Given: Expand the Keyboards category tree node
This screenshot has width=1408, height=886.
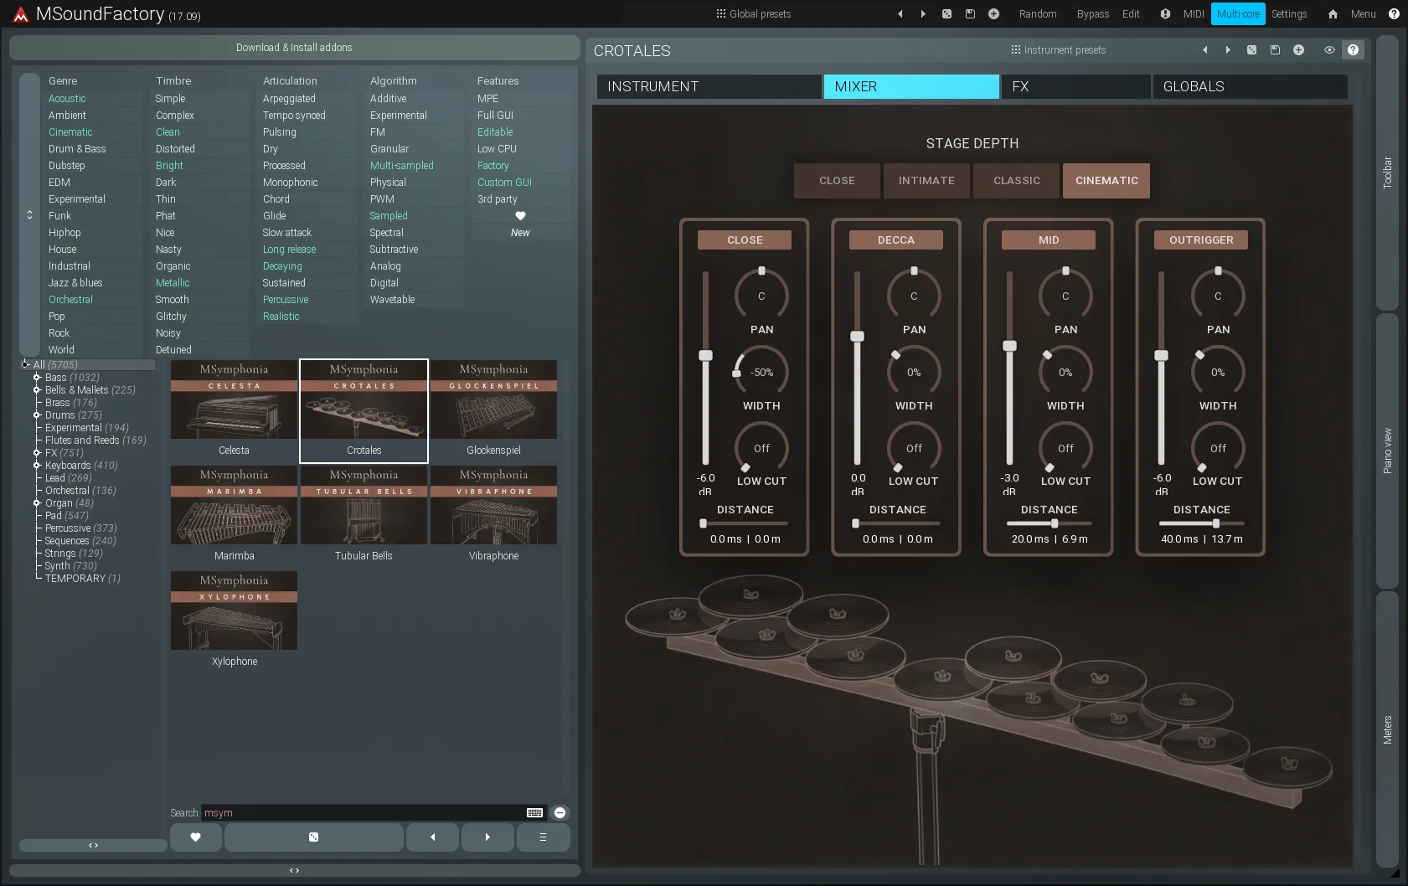Looking at the screenshot, I should [x=37, y=466].
